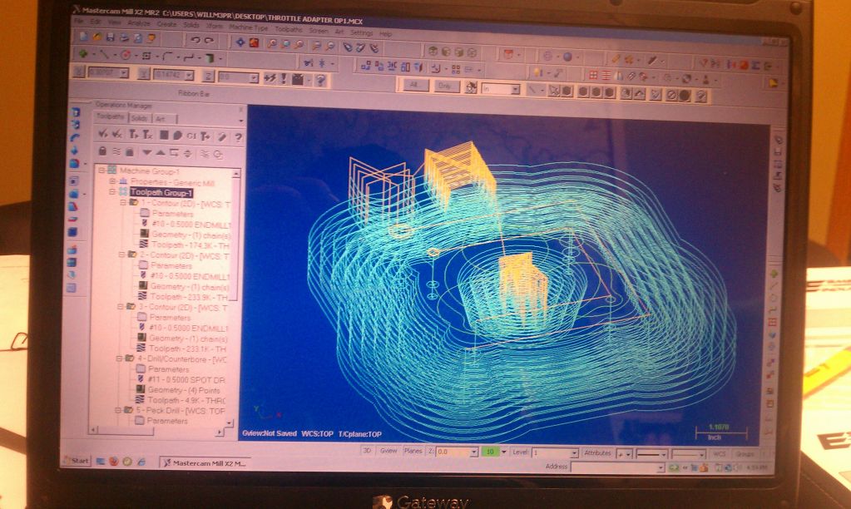851x509 pixels.
Task: Collapse operation 5 - Peck Drill
Action: pos(118,410)
